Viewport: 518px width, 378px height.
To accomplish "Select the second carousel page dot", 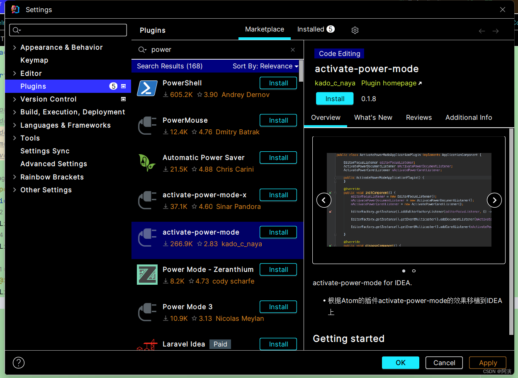I will click(413, 271).
